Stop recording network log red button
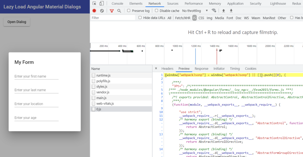 click(x=94, y=11)
